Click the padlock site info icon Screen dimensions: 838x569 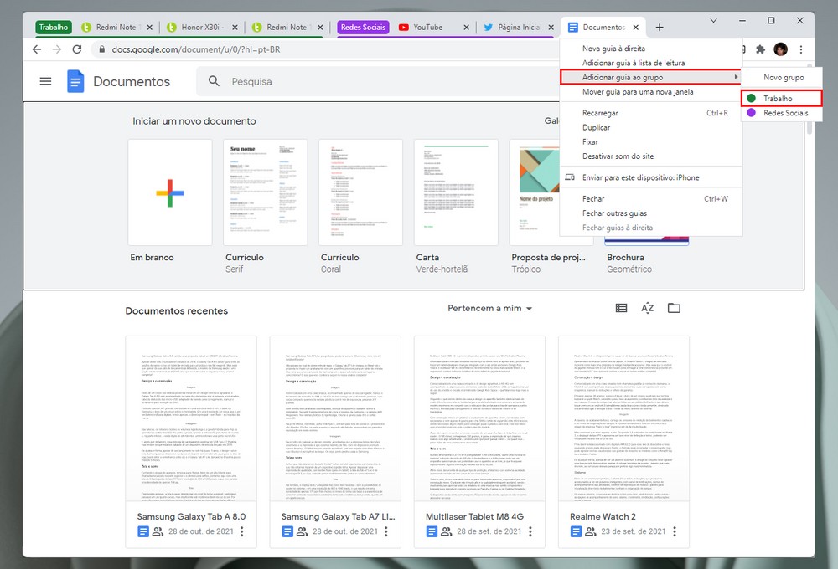(x=101, y=49)
